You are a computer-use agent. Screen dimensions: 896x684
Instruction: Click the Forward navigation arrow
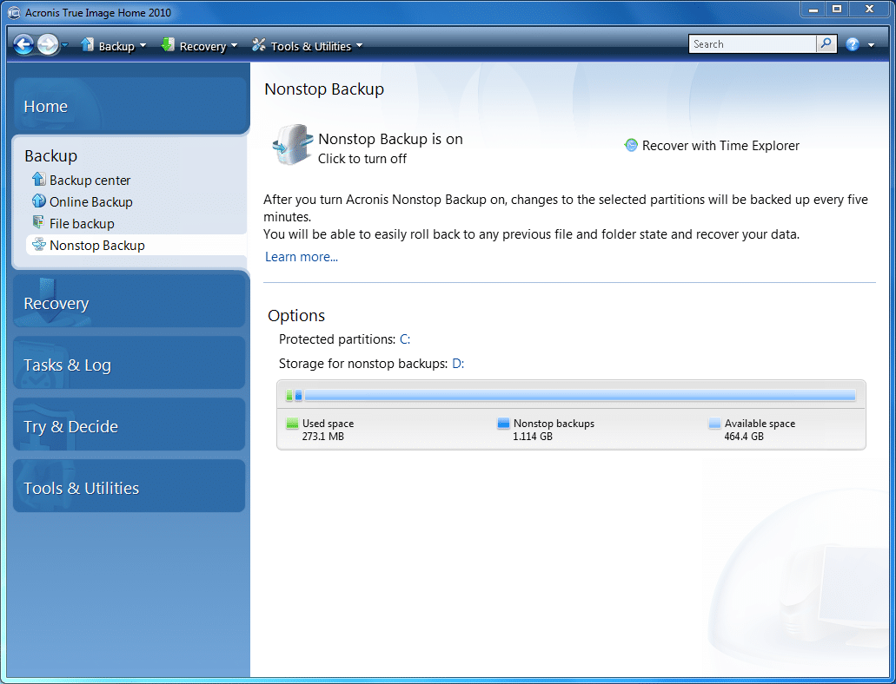48,44
